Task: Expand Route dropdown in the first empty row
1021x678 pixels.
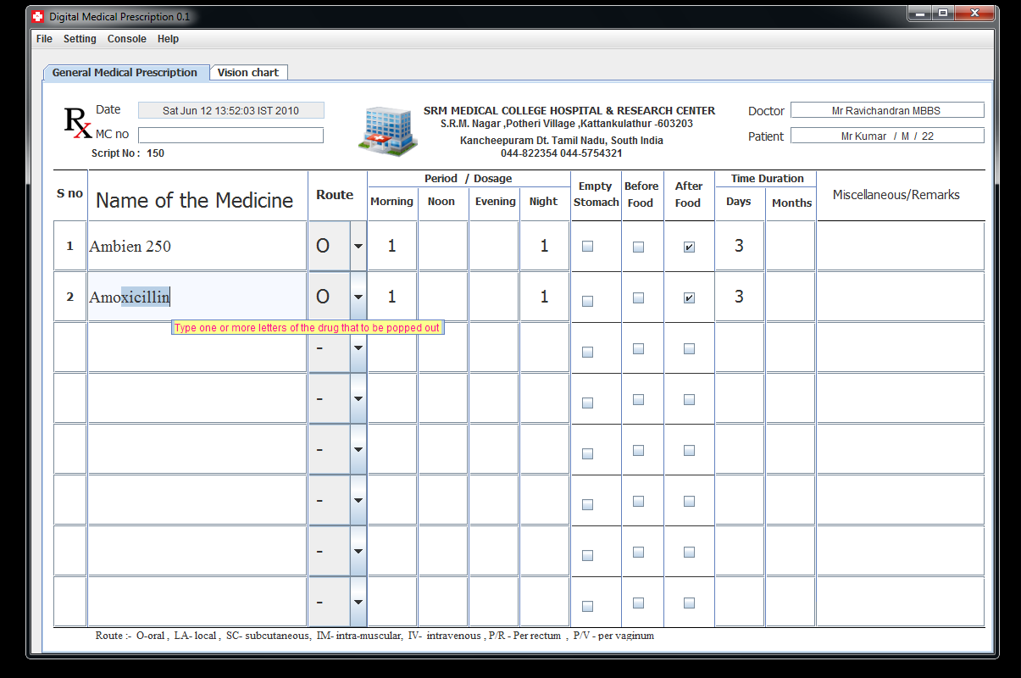Action: click(357, 347)
